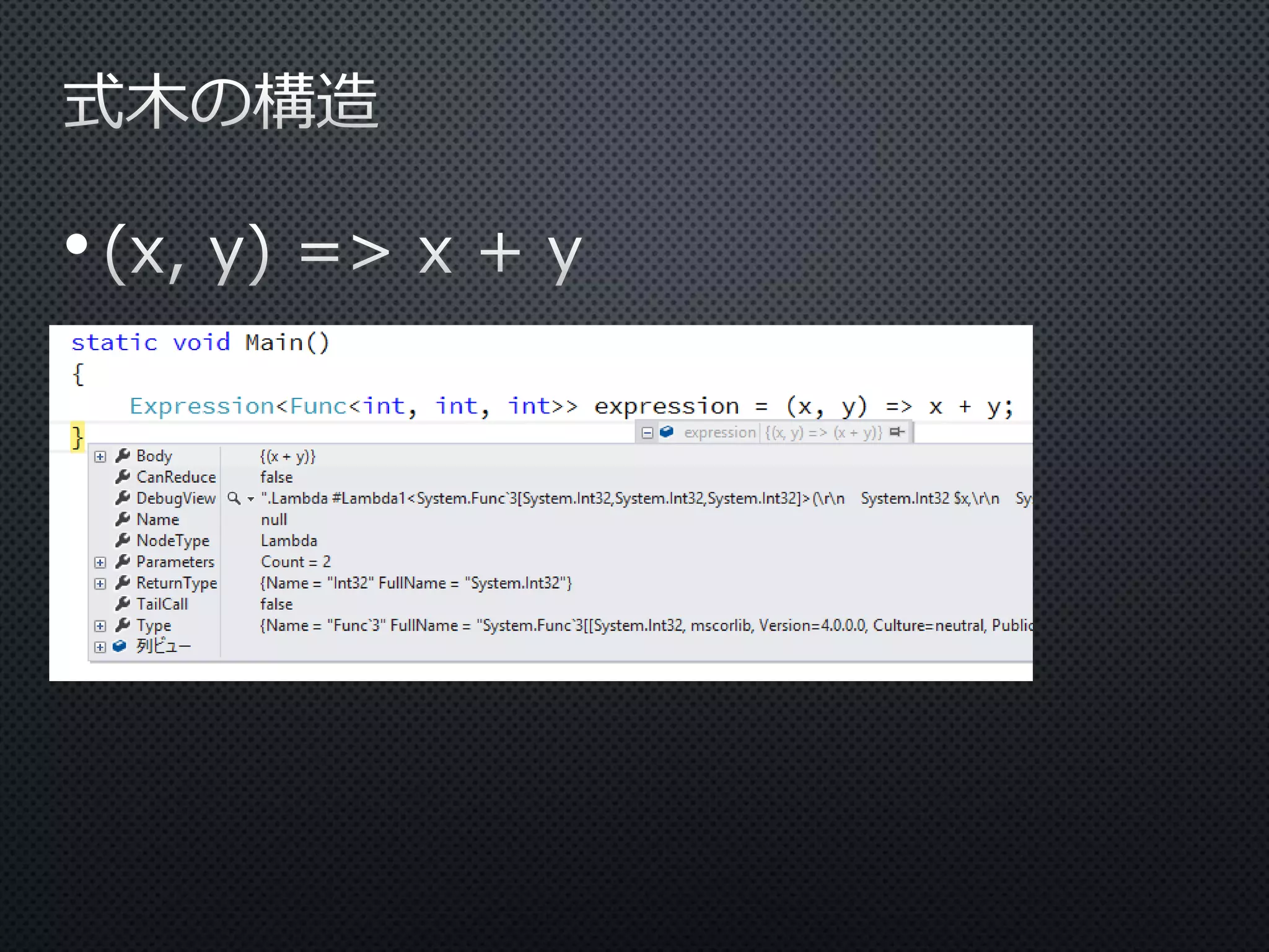
Task: Click the wrench icon beside CanReduce
Action: click(x=123, y=477)
